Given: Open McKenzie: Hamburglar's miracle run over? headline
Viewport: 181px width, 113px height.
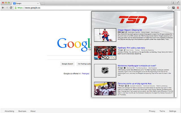Looking at the screenshot, I should click(x=137, y=66).
